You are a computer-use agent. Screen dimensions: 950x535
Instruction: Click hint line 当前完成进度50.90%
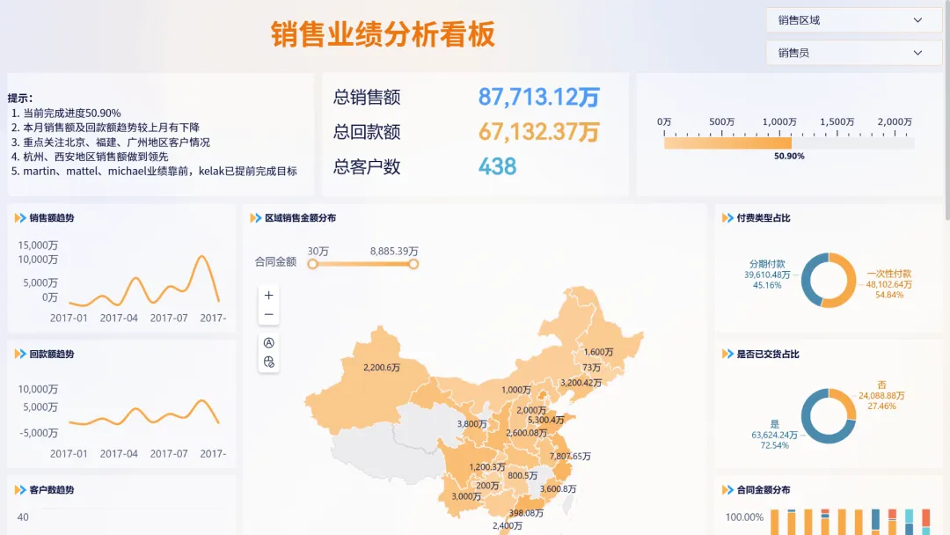72,113
